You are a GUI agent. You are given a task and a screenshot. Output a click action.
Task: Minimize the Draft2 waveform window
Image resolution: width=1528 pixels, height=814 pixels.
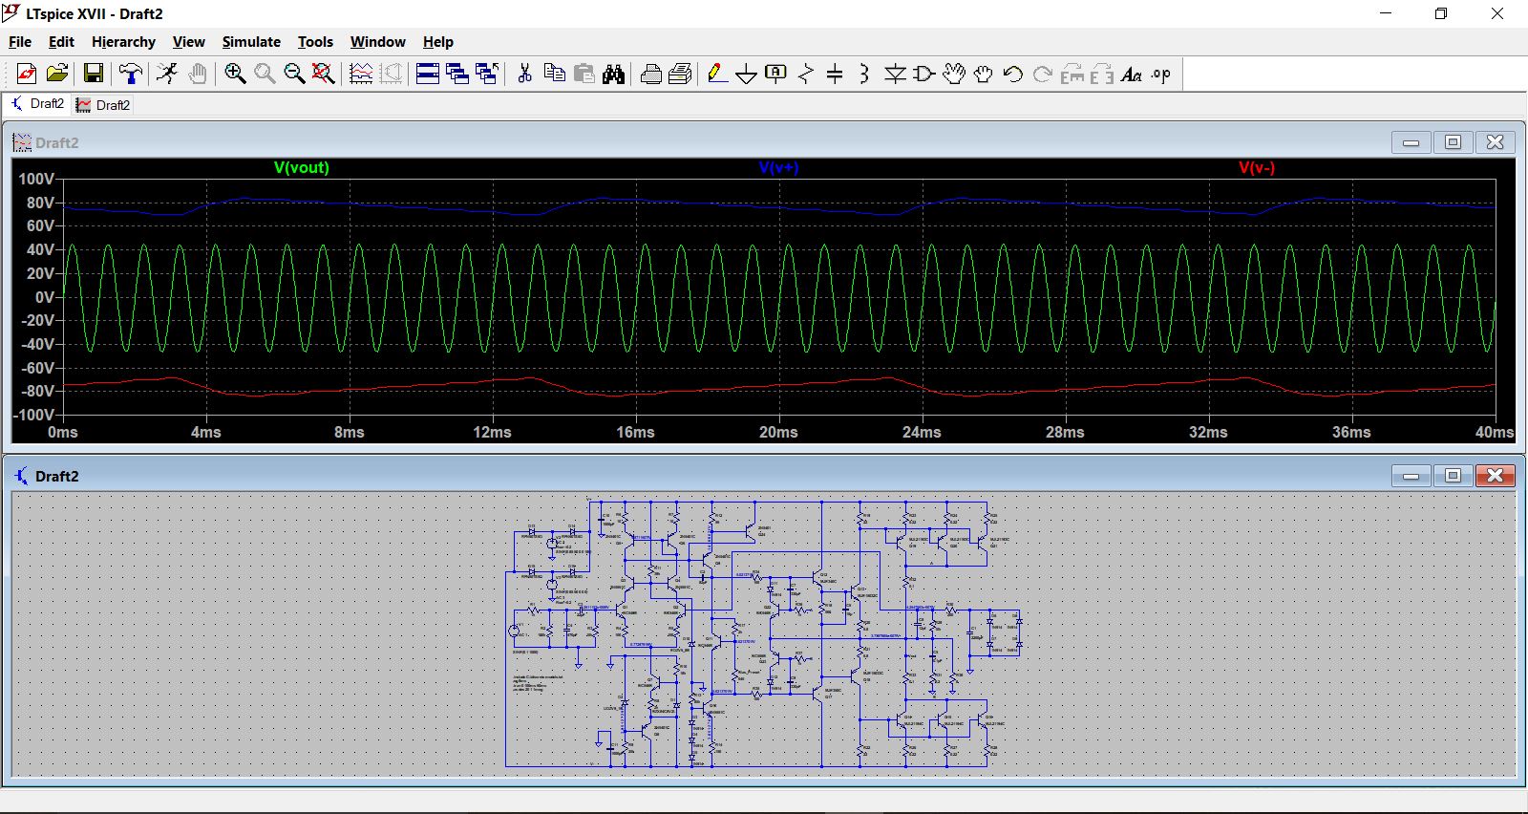(1411, 142)
